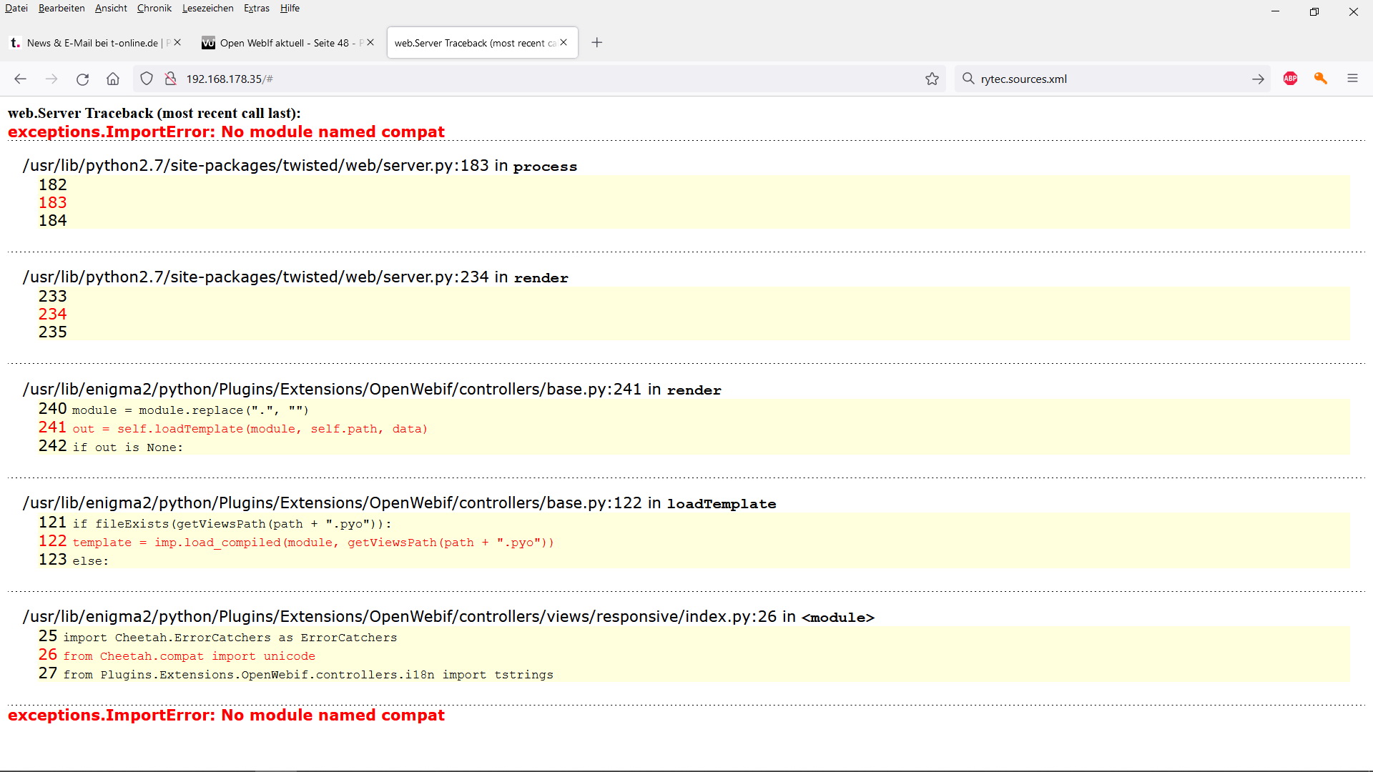Toggle the Enhanced Tracking Protection shield
Screen dimensions: 1373x772
click(146, 79)
